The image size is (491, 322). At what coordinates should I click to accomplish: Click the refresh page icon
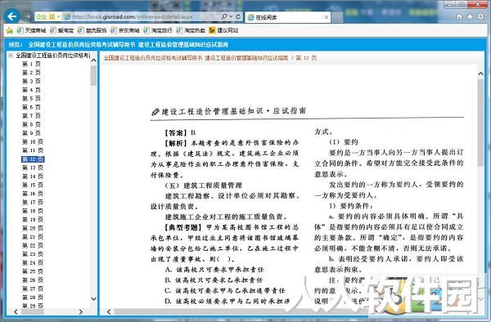coord(238,16)
